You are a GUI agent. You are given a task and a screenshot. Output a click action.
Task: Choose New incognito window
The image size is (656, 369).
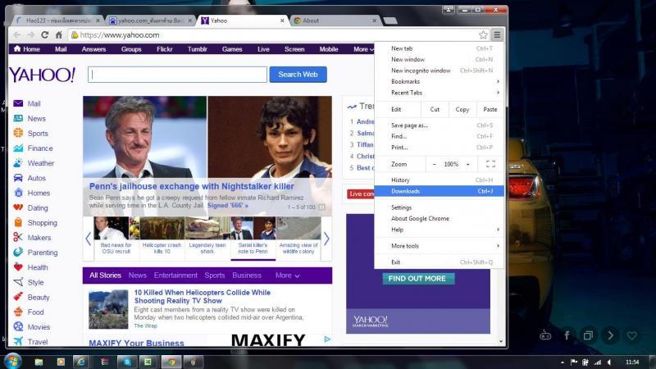(439, 71)
